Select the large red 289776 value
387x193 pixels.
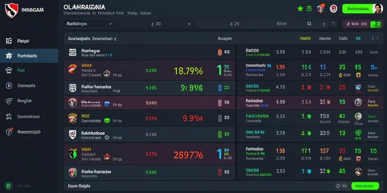[x=188, y=155]
